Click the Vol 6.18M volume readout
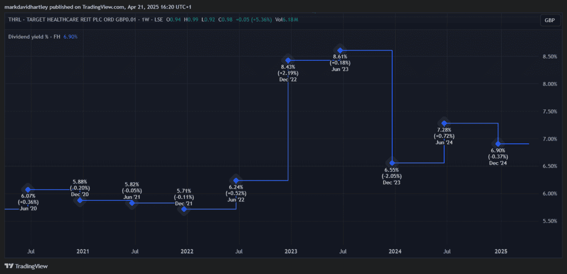 286,20
